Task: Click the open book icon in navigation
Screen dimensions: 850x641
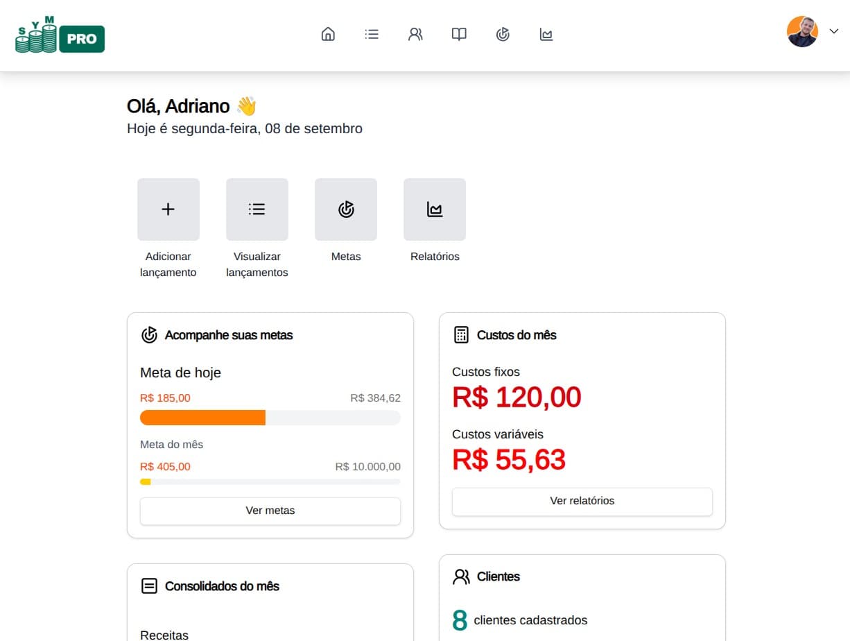Action: (x=459, y=34)
